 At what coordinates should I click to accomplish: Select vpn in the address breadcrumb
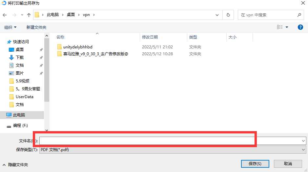coord(86,15)
